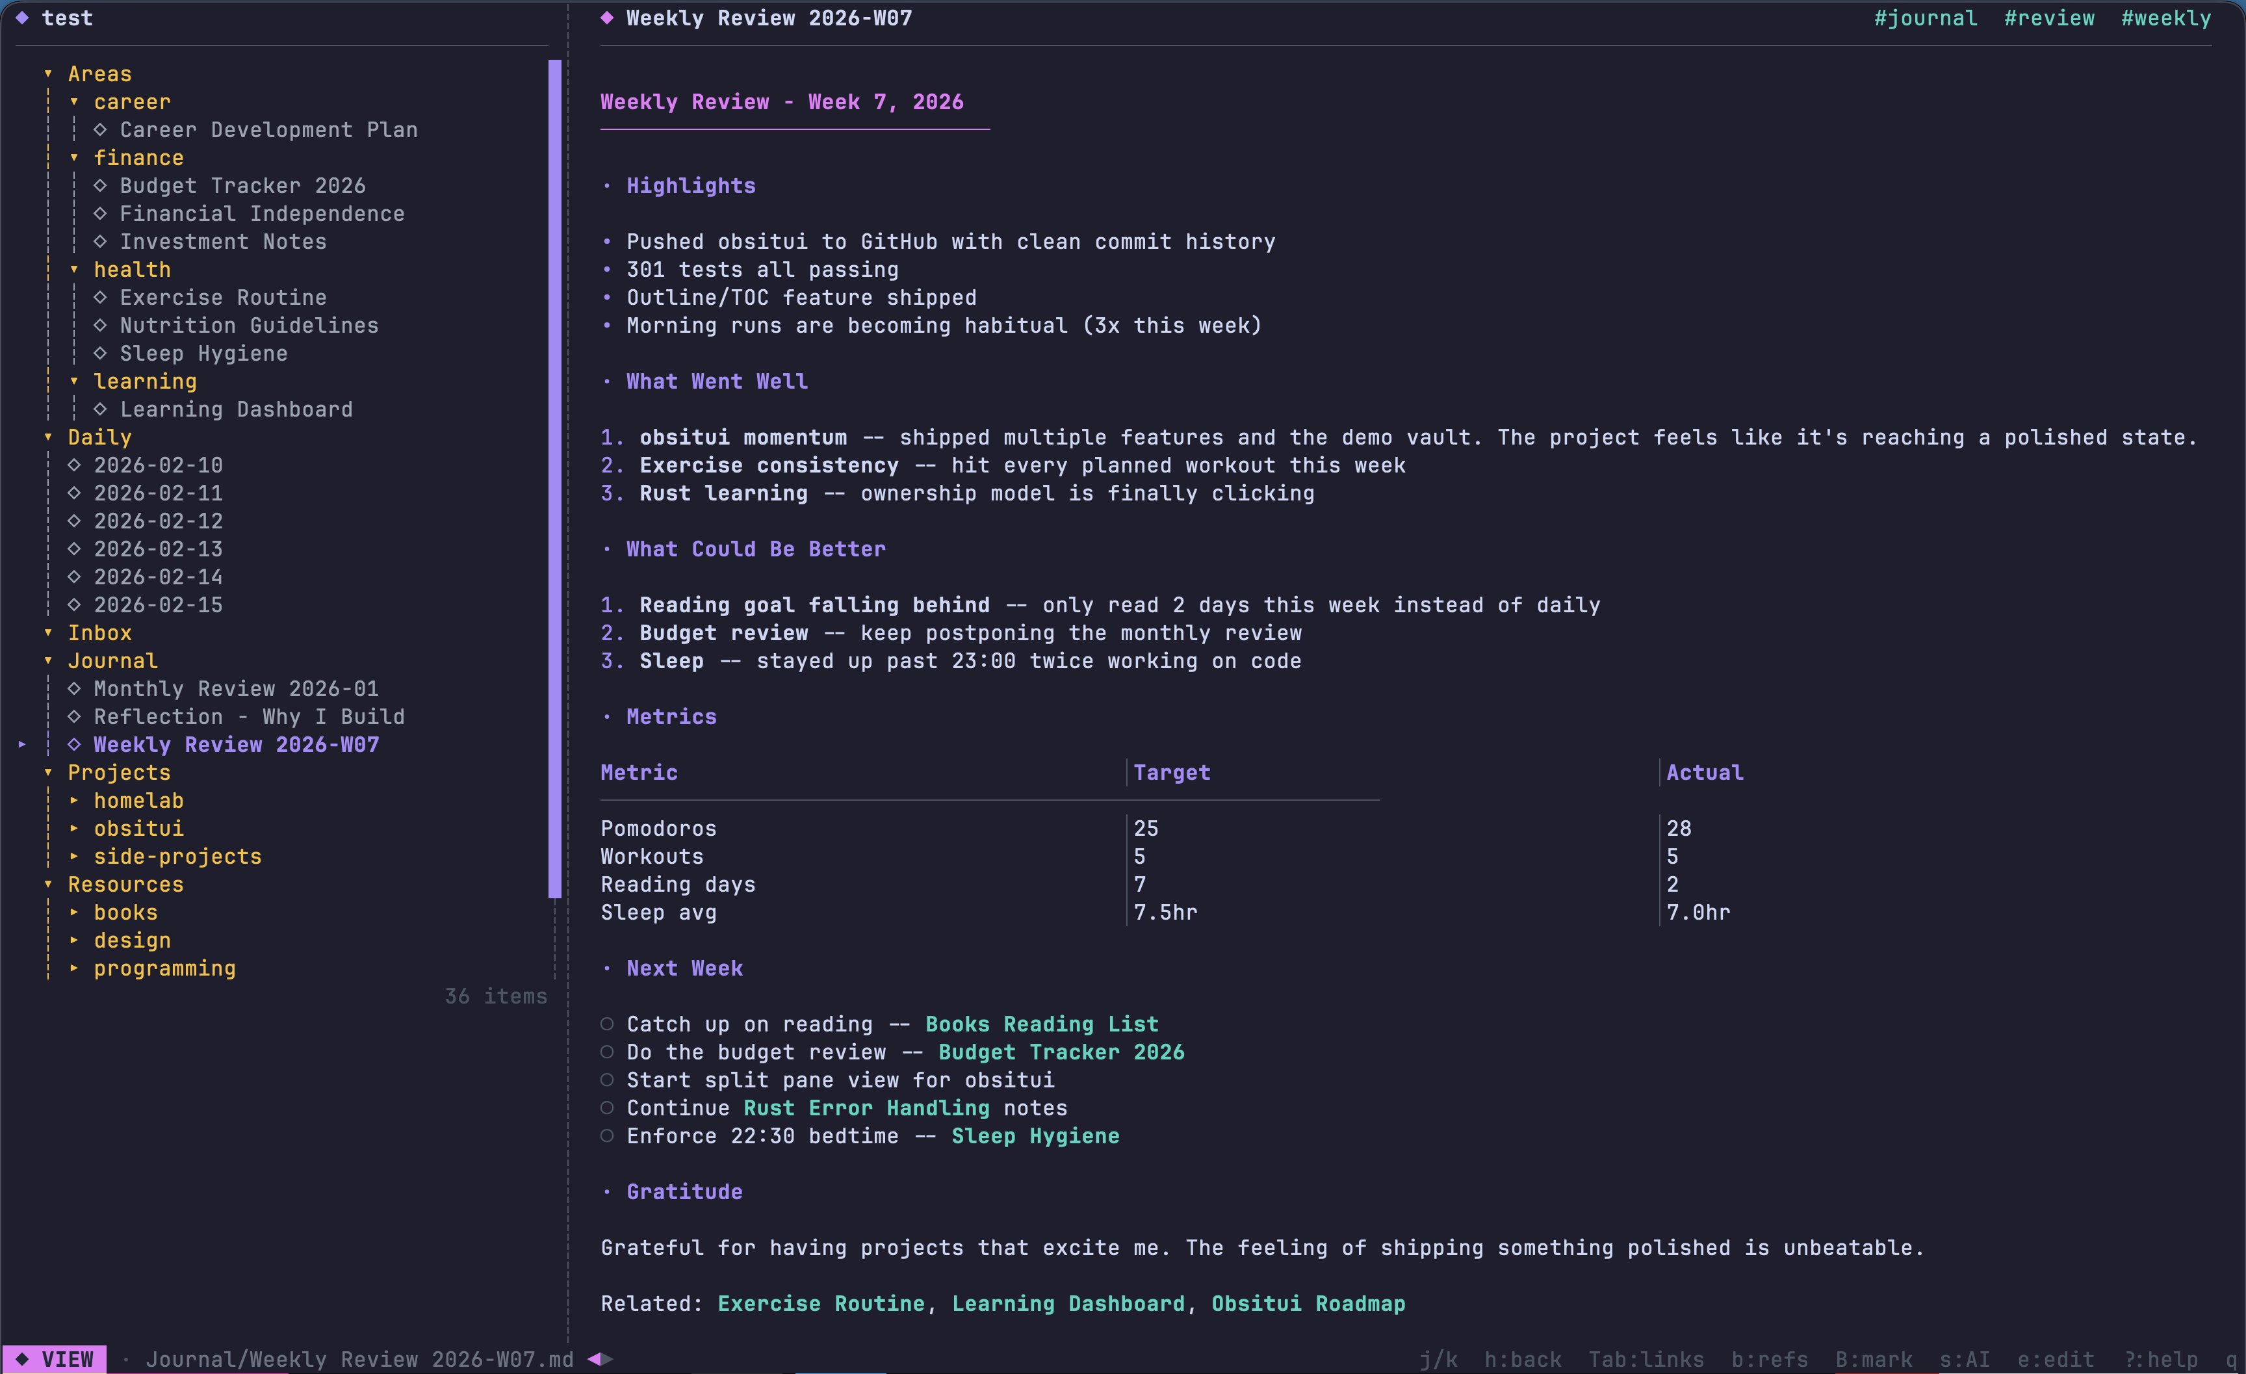Open the Rust Error Handling link
The width and height of the screenshot is (2246, 1374).
866,1108
